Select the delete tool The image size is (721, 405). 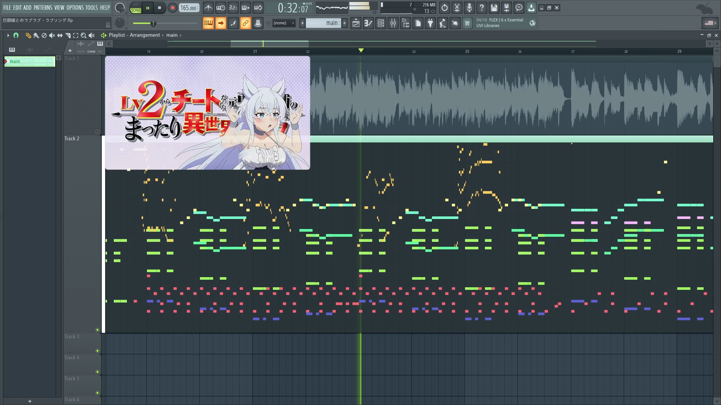point(44,35)
